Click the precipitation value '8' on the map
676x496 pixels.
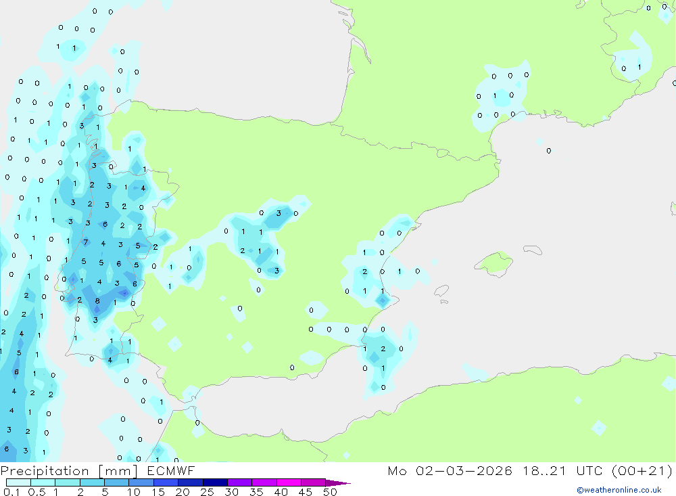pos(97,301)
